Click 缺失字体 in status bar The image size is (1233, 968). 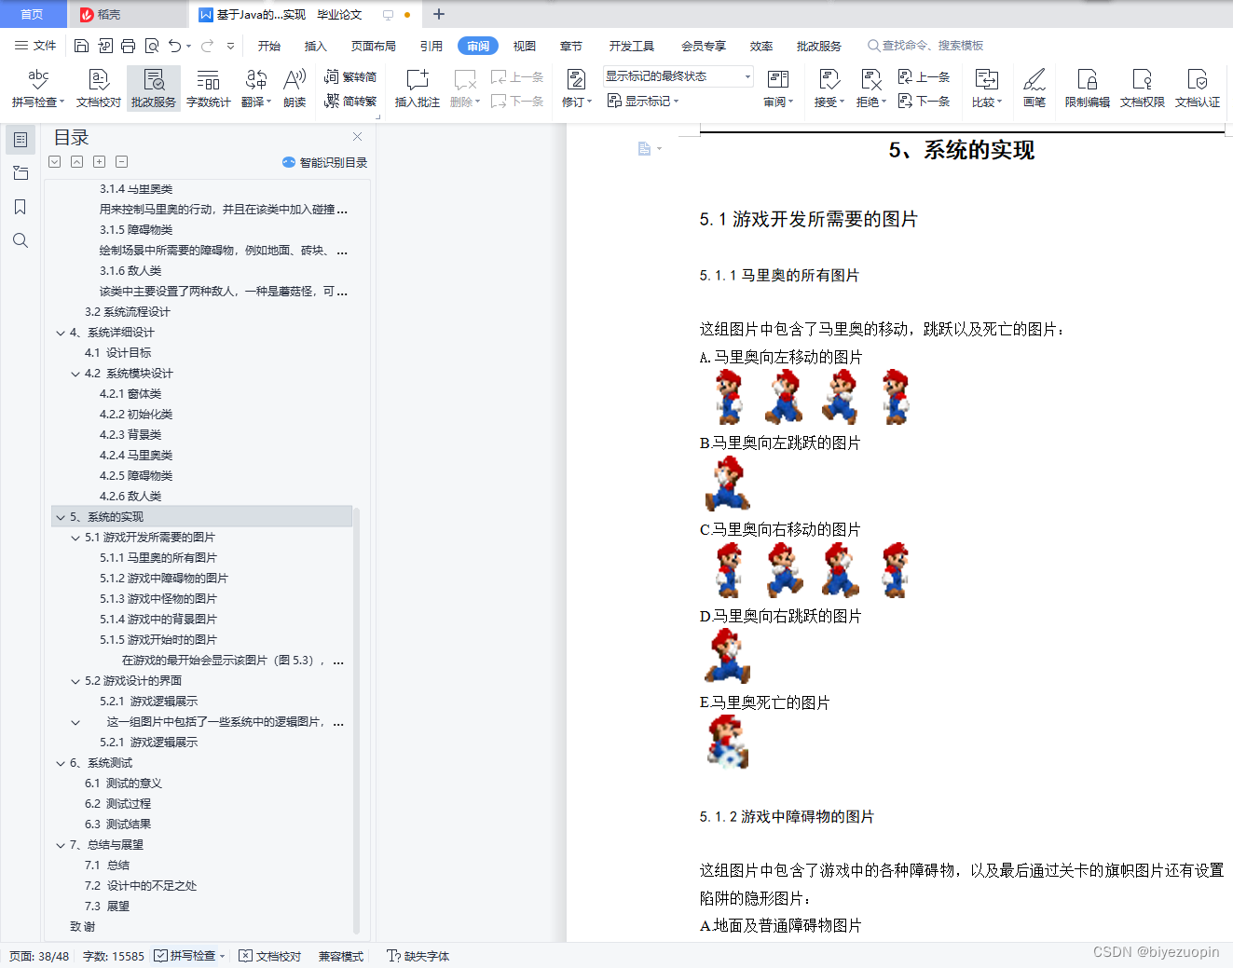(418, 956)
